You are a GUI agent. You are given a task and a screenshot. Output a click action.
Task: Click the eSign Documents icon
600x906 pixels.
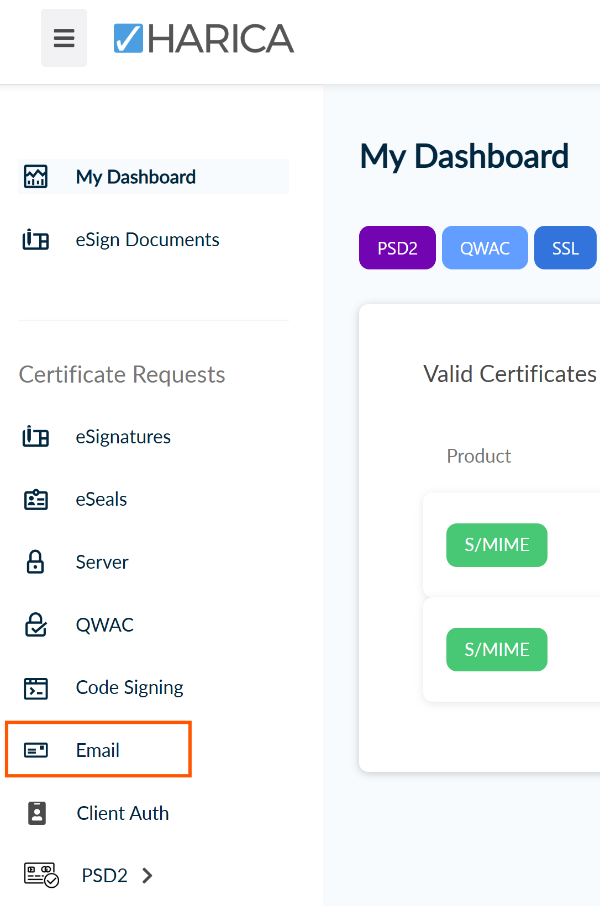tap(36, 240)
